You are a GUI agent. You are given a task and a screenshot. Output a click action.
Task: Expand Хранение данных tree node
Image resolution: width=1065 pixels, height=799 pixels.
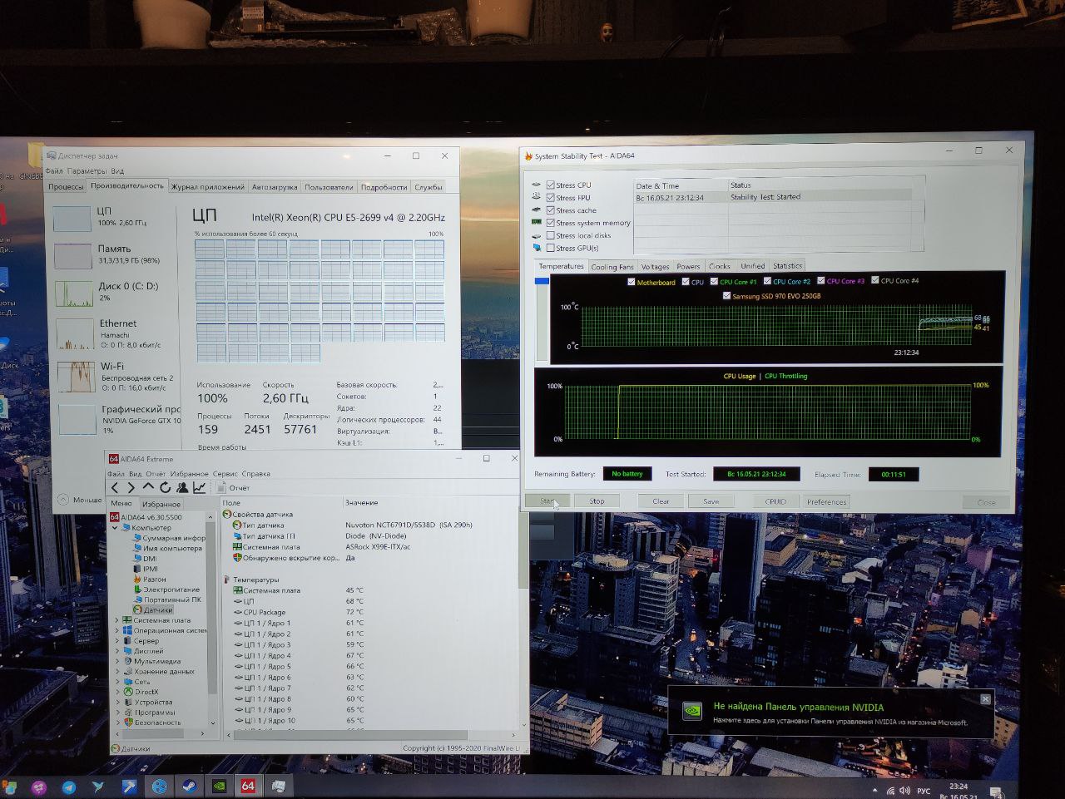tap(116, 671)
